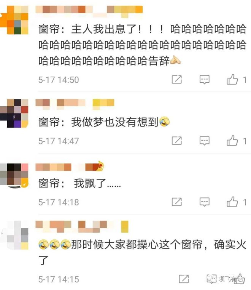
Task: Open the second commenter's username
Action: [x=75, y=104]
